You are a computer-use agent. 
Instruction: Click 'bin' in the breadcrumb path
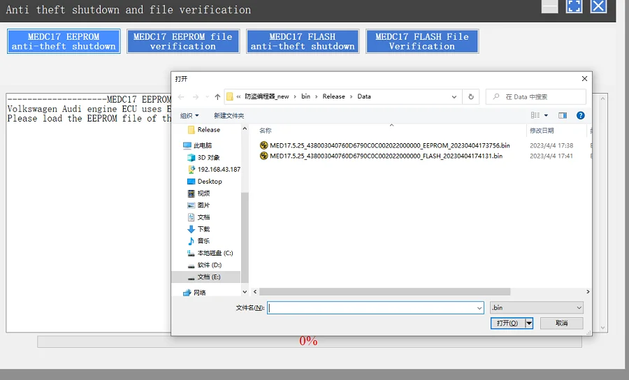[x=305, y=96]
